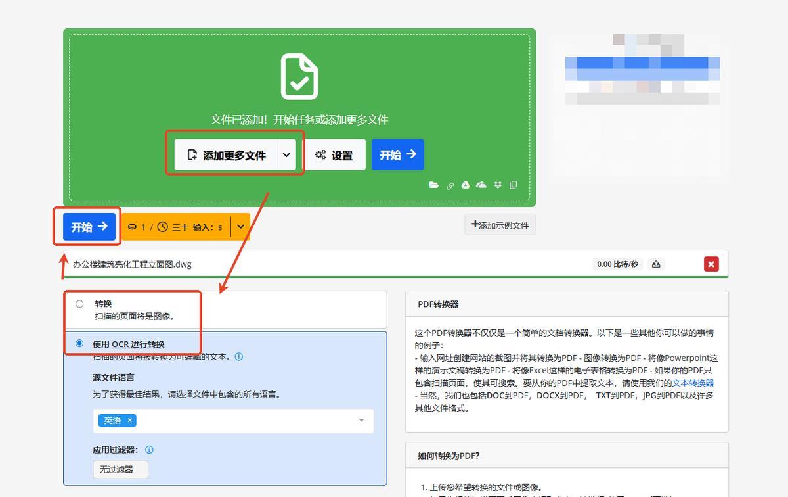
Task: Select 使用 OCR 进行转换 radio button
Action: 80,343
